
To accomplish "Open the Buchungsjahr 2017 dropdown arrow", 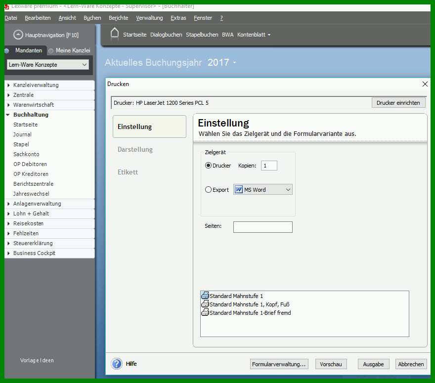I will 234,63.
